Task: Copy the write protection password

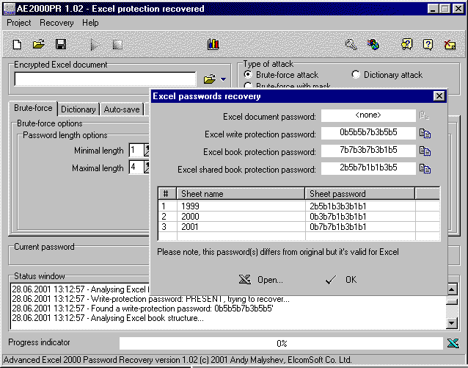Action: click(425, 133)
